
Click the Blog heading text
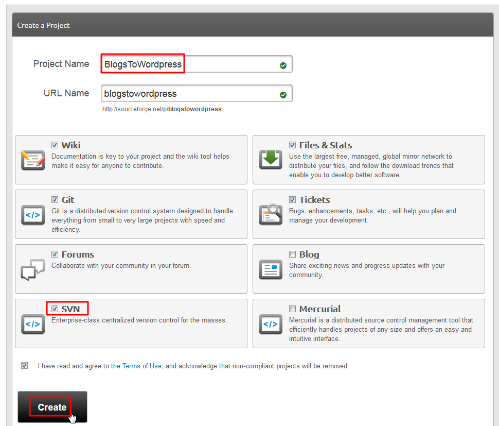click(x=309, y=254)
